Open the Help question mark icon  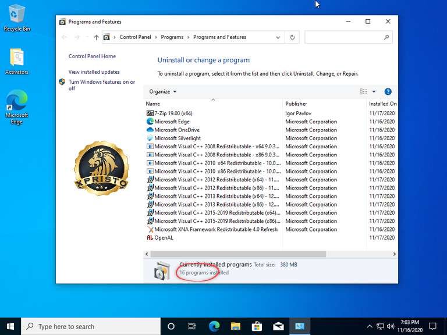(x=388, y=91)
